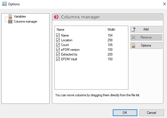Uncheck the EPDM Vault checkbox
This screenshot has height=118, width=167.
(58, 59)
